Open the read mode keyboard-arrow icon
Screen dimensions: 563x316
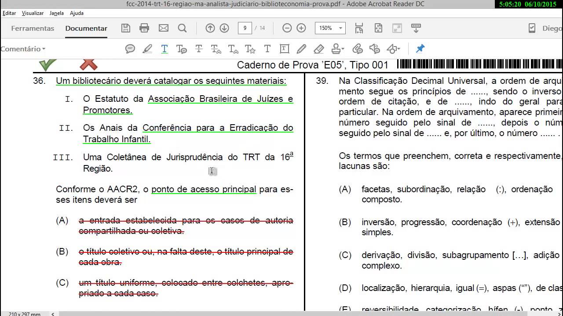(x=416, y=28)
